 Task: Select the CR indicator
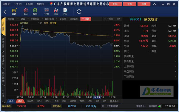coord(98,101)
